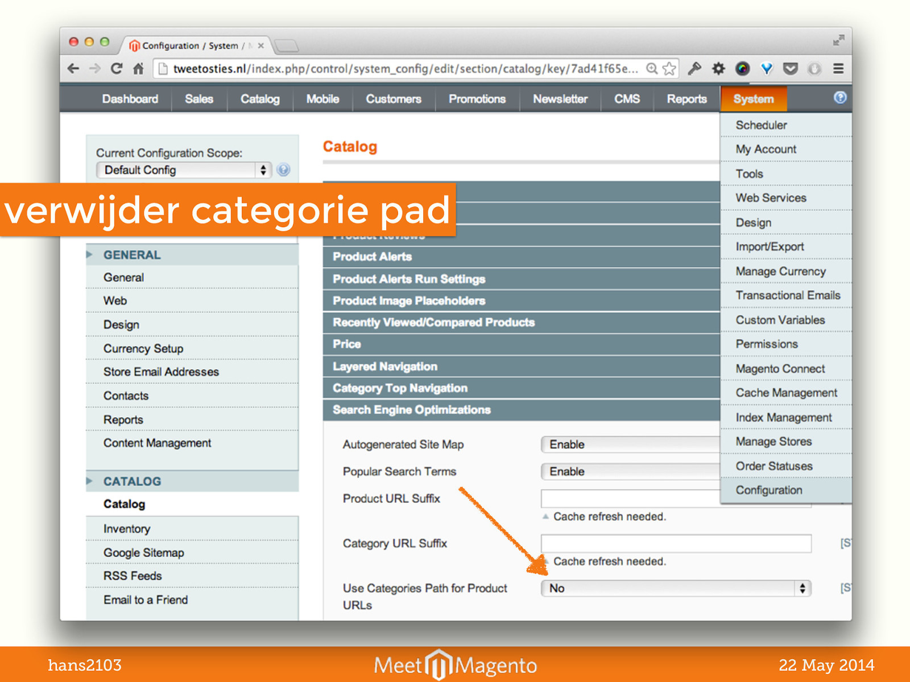Click the scope help icon beside Default Config
The image size is (910, 682).
tap(283, 170)
